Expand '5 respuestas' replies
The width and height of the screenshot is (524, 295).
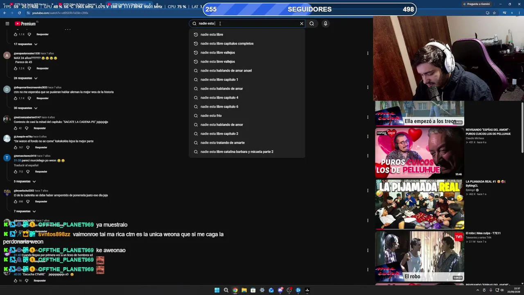point(25,182)
